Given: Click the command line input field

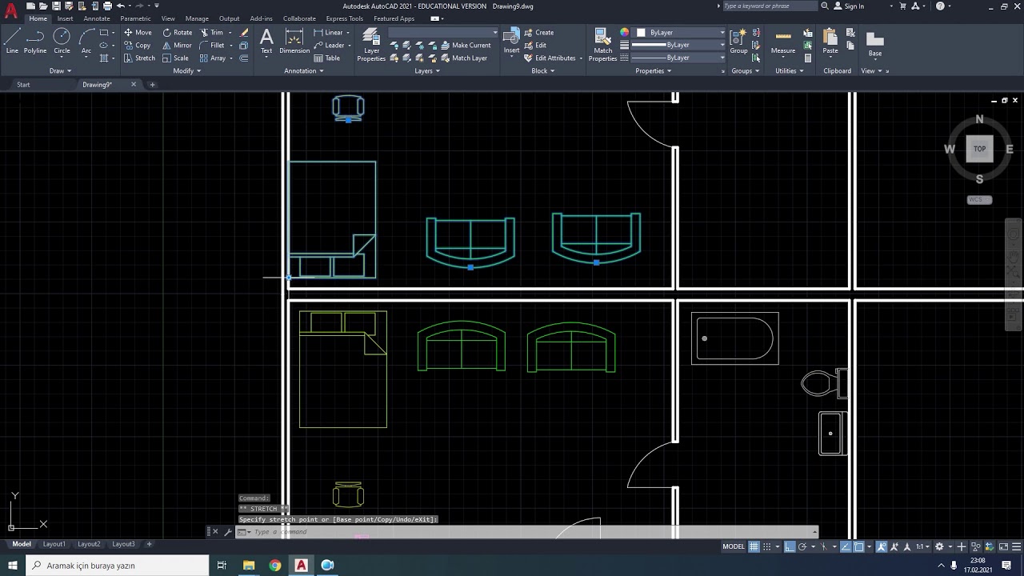Looking at the screenshot, I should (x=532, y=532).
